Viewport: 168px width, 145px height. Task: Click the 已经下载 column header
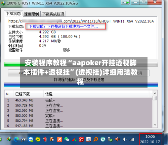[29, 94]
